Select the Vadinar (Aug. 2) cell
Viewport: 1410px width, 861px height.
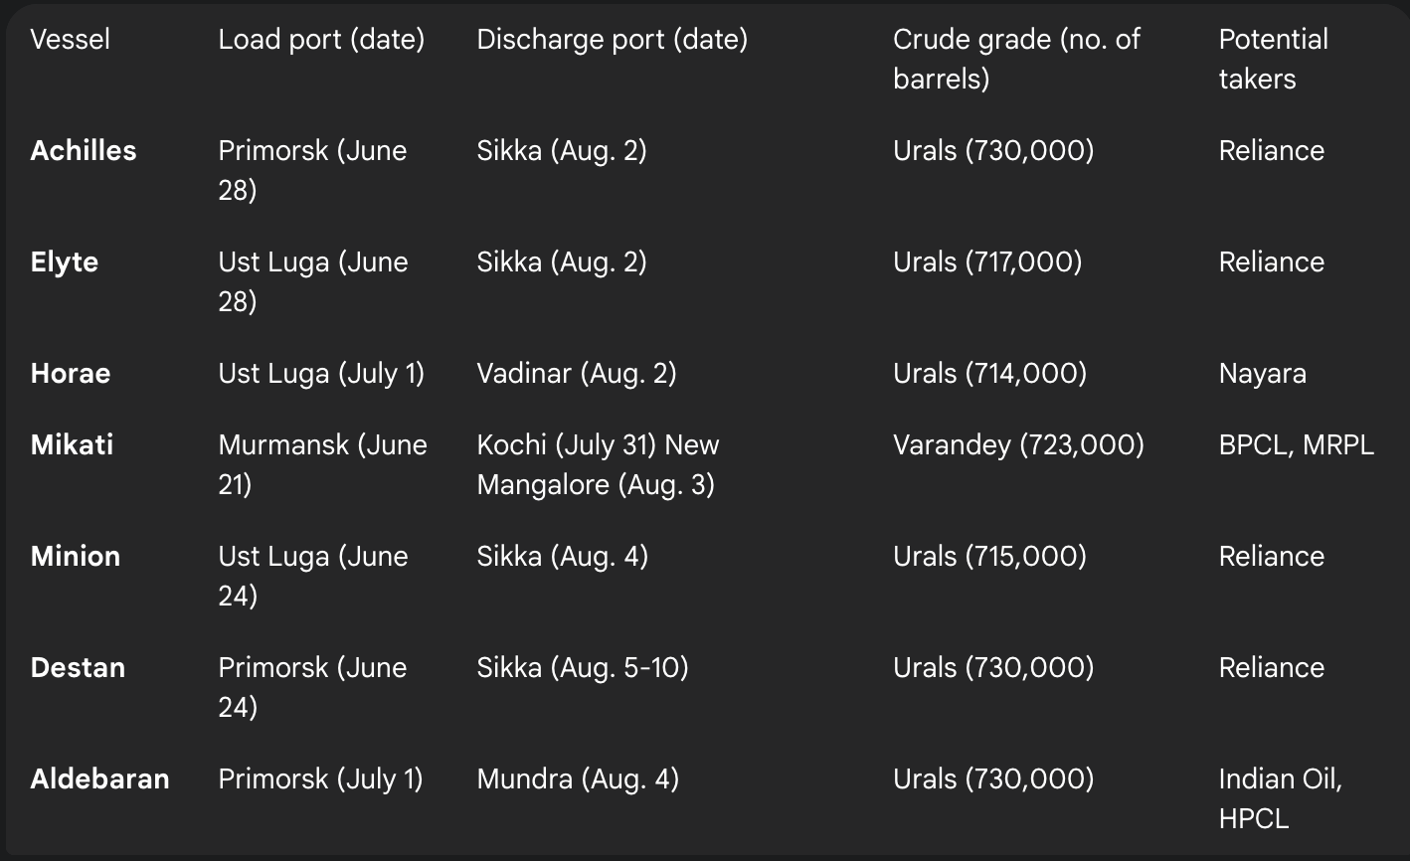pos(577,374)
